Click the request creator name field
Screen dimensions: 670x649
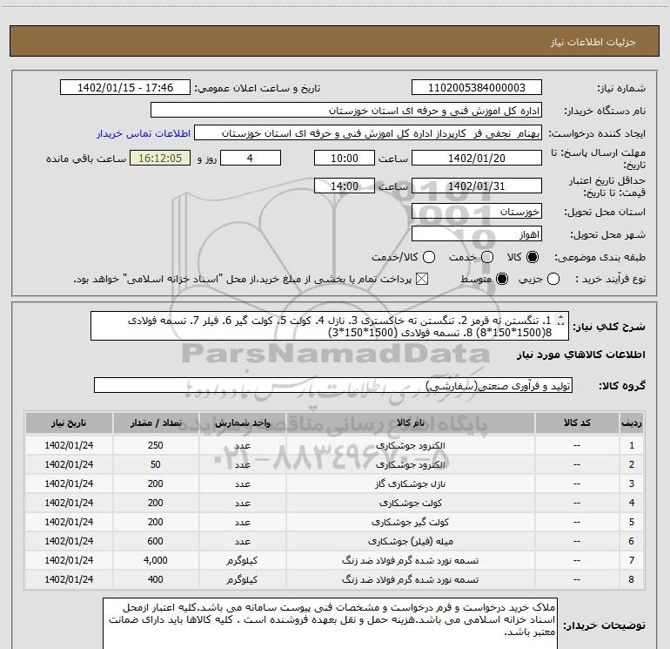point(368,133)
